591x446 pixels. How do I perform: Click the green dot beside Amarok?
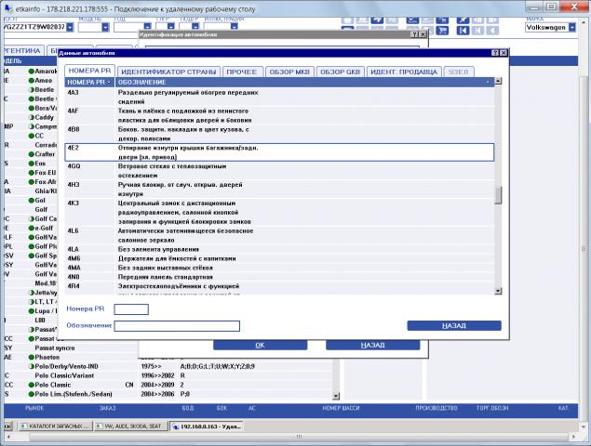tap(32, 72)
